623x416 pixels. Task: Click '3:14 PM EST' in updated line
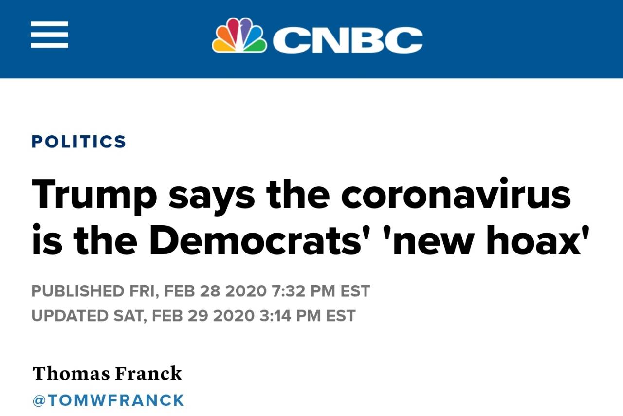[x=308, y=316]
